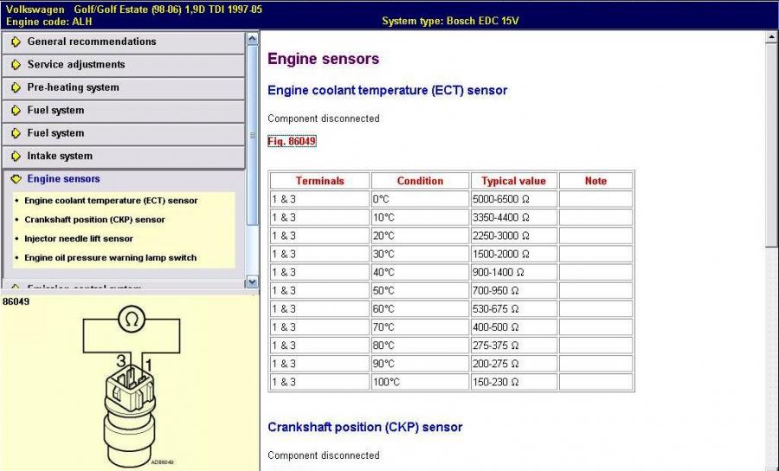Select the 275-375 Ω value cell

pyautogui.click(x=513, y=345)
